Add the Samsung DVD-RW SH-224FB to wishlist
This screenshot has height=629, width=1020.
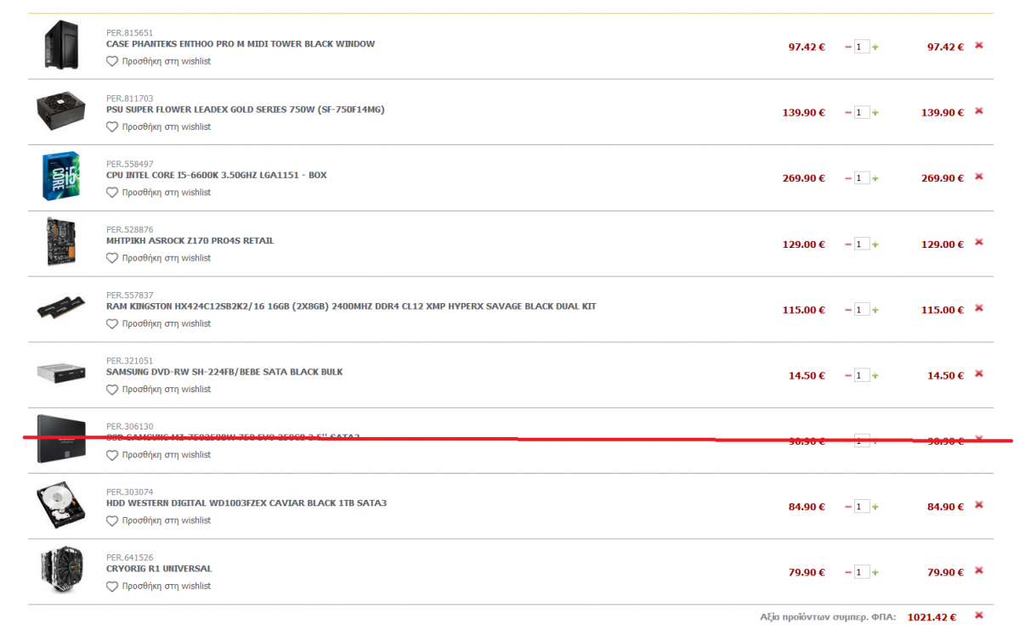[159, 389]
